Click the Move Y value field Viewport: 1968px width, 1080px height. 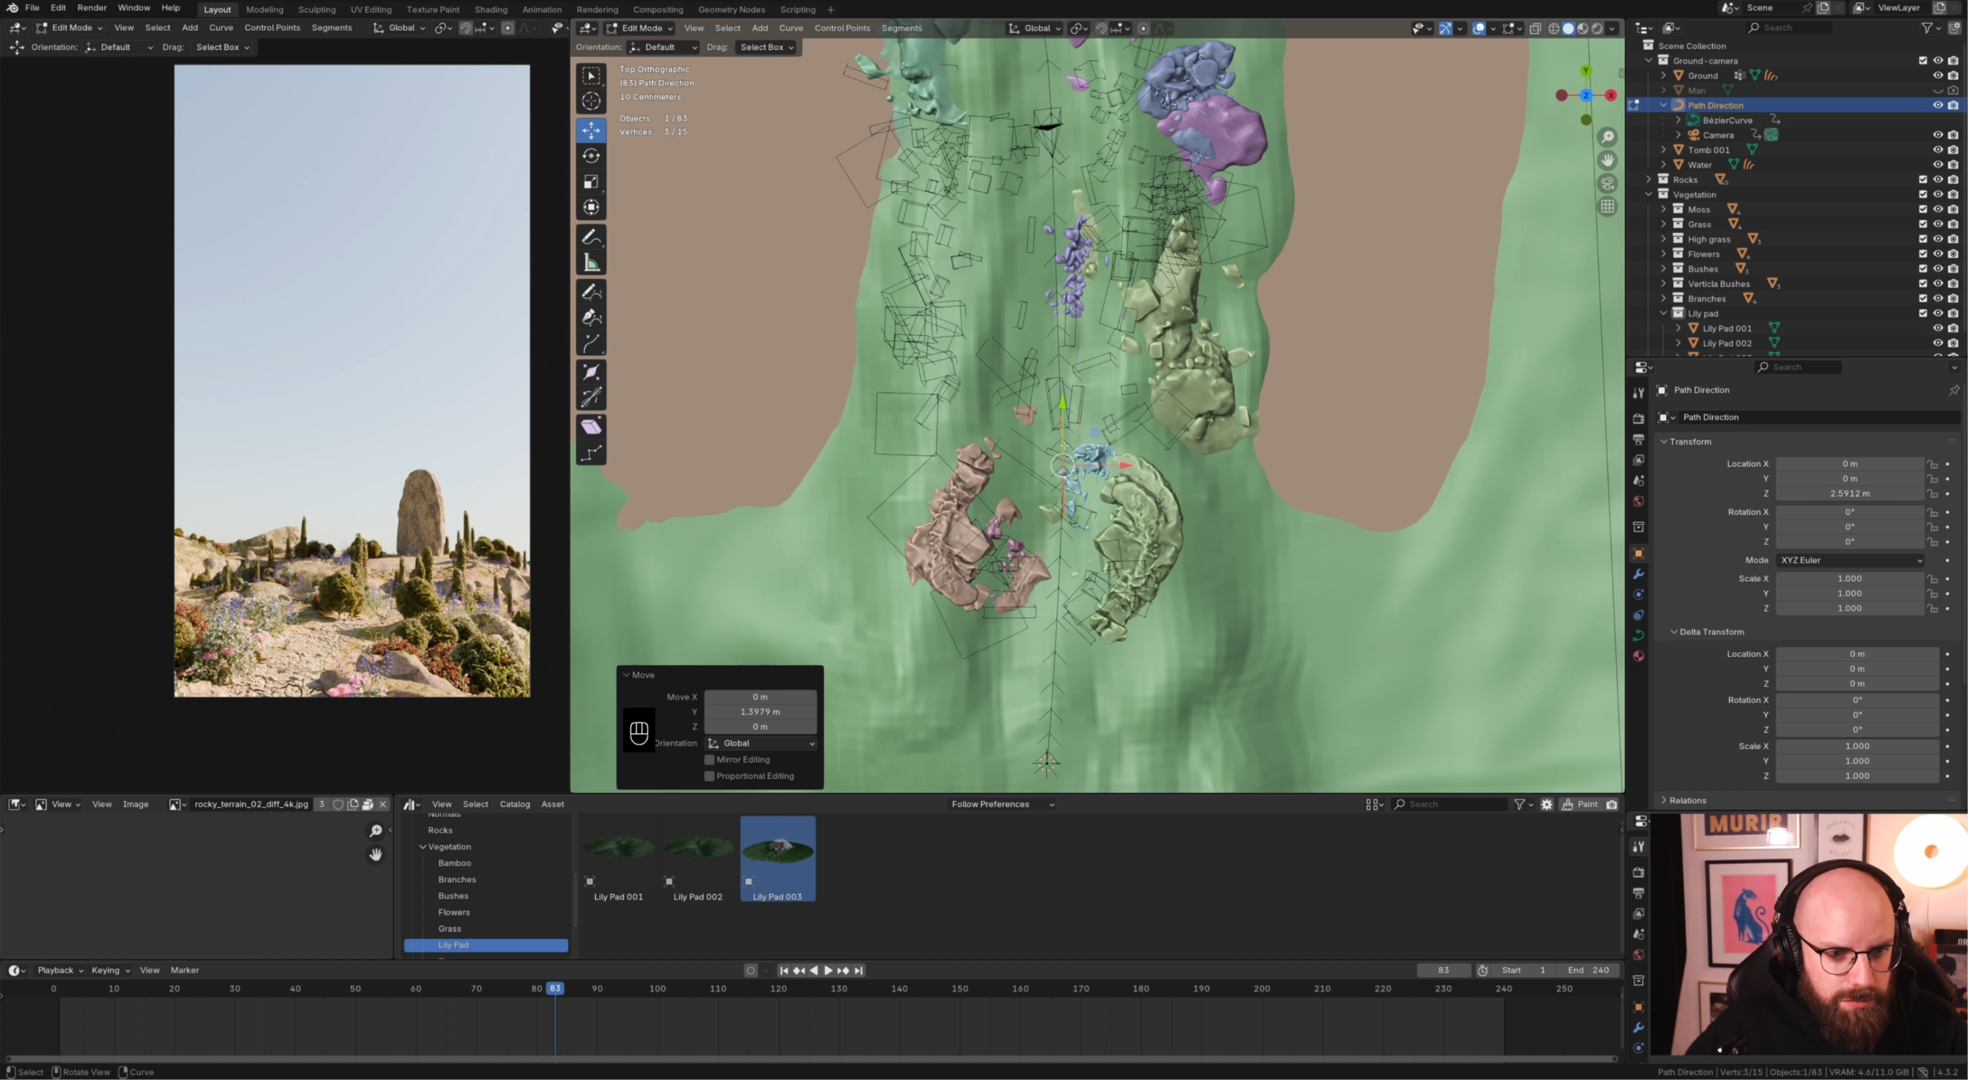tap(760, 712)
